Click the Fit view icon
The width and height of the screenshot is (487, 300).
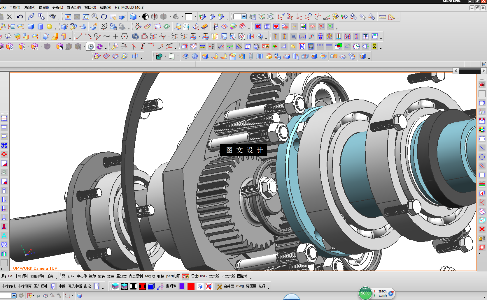point(68,17)
